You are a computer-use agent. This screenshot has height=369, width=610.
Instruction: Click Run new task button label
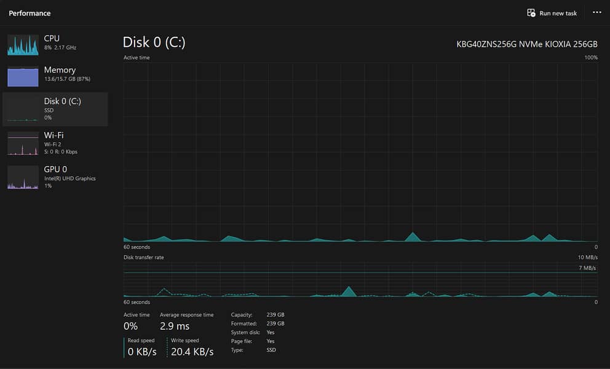[x=558, y=14]
